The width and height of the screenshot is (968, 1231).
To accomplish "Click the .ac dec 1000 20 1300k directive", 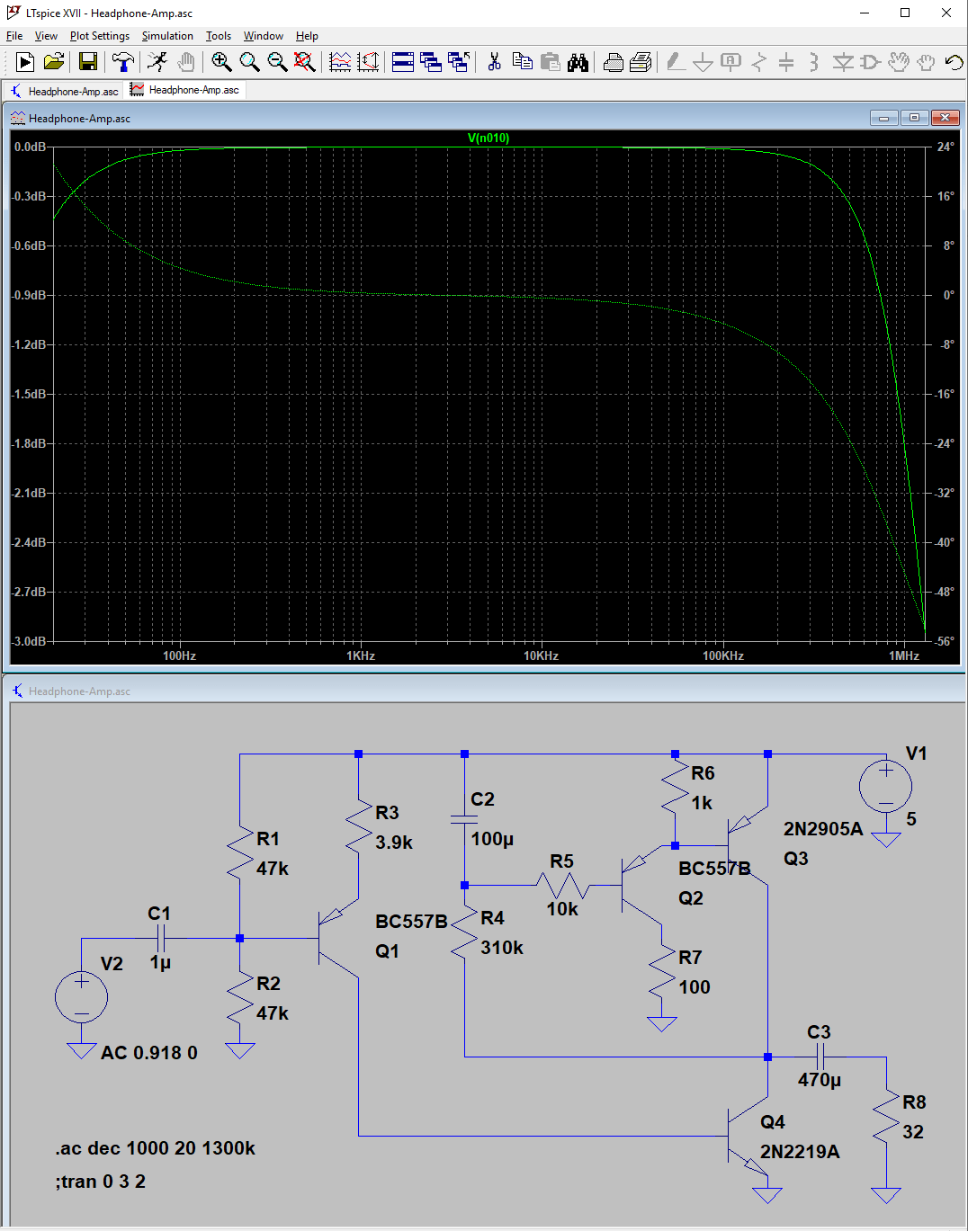I will [155, 1148].
